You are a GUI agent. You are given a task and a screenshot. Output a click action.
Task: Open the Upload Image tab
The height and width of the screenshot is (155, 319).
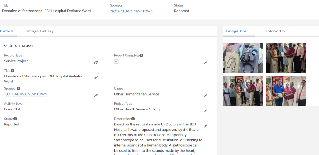coord(276,31)
